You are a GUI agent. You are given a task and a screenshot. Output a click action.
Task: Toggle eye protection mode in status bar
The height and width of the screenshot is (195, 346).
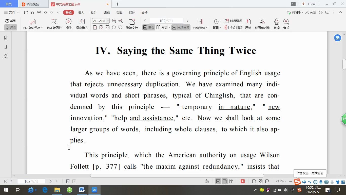click(x=207, y=181)
